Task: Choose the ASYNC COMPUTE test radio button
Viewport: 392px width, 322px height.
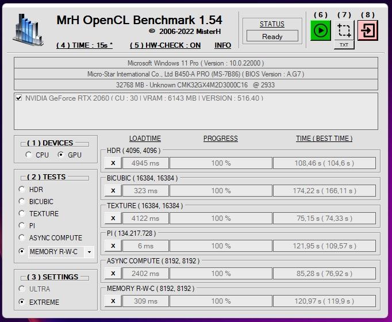Action: tap(22, 237)
